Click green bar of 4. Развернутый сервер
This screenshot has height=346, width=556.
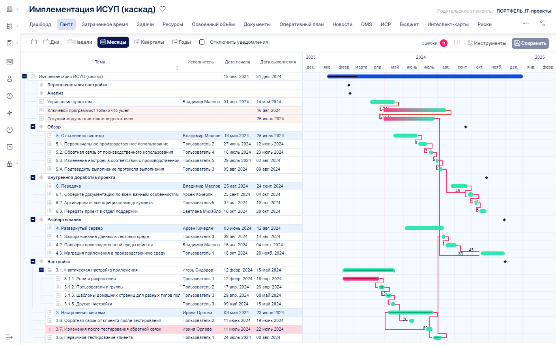pyautogui.click(x=424, y=228)
